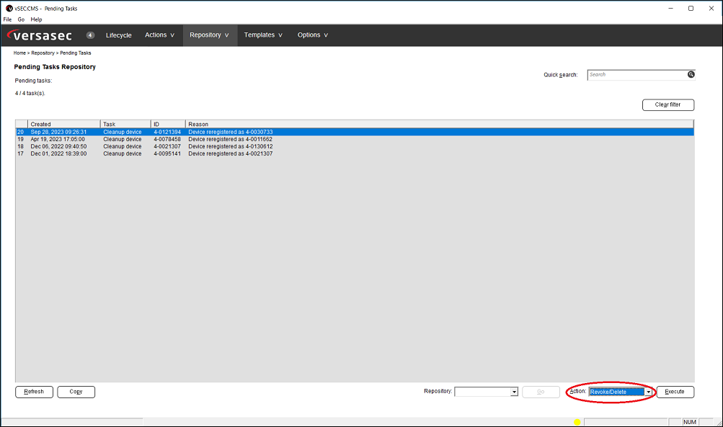The image size is (723, 427).
Task: Close the vSEC:CMS window
Action: 711,9
